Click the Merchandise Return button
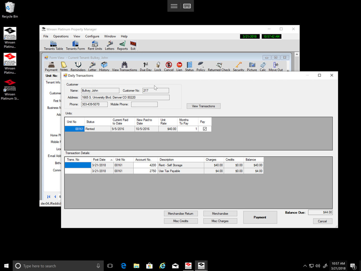Screen dimensions: 361x271 point(180,213)
